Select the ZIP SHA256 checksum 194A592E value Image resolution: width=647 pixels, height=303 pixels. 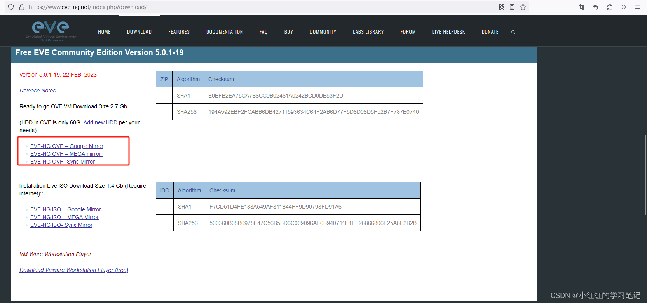pos(314,112)
